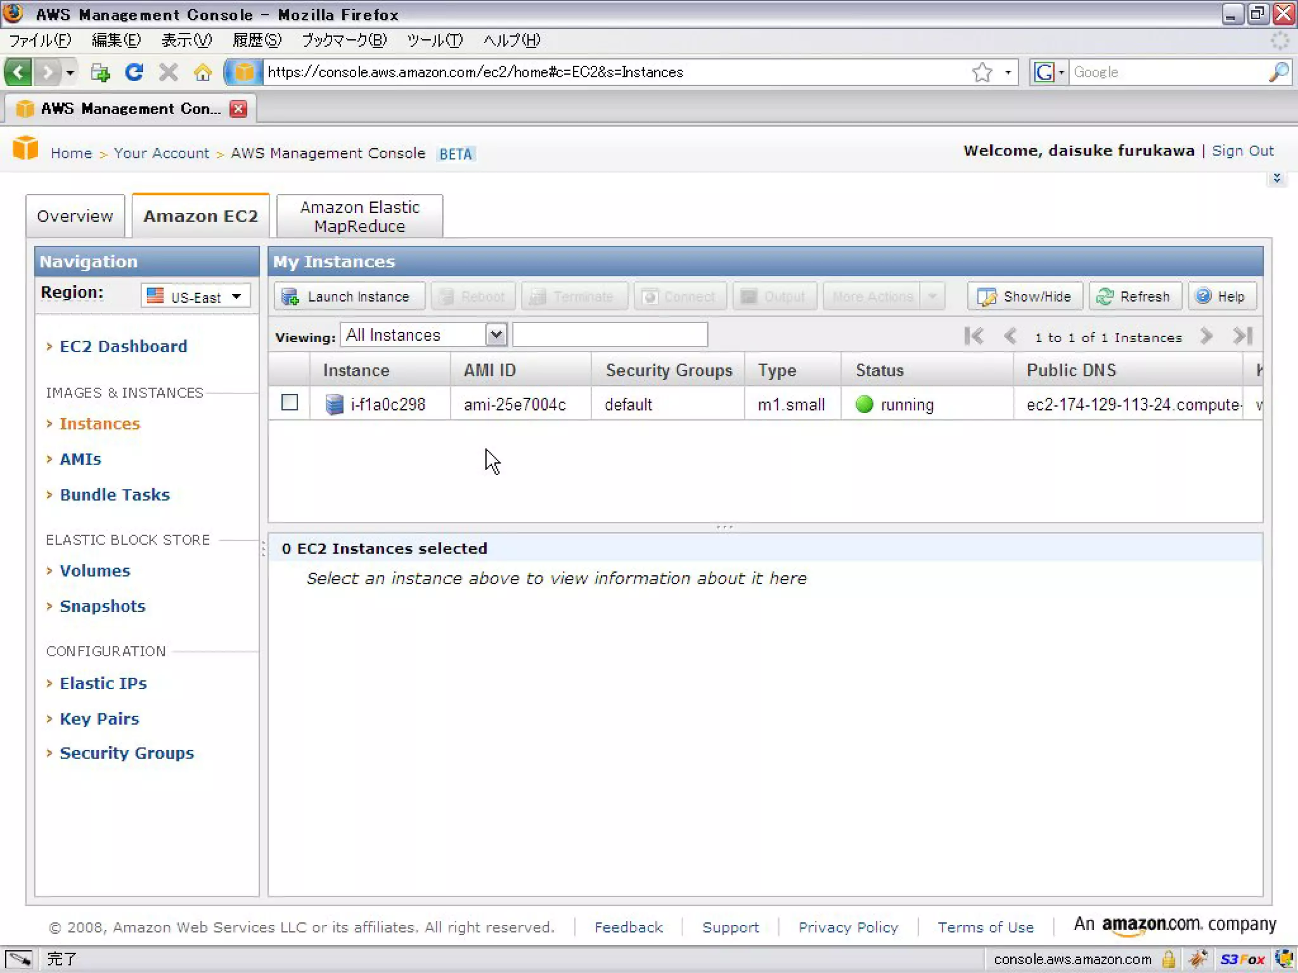This screenshot has height=973, width=1298.
Task: Click the padlock security icon in status bar
Action: coord(1169,960)
